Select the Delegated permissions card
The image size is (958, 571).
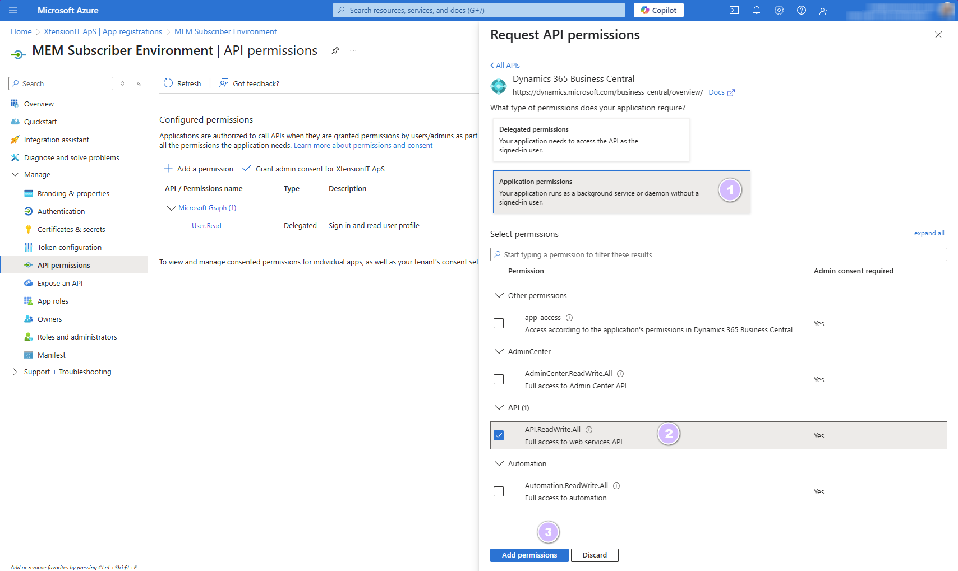[x=591, y=140]
